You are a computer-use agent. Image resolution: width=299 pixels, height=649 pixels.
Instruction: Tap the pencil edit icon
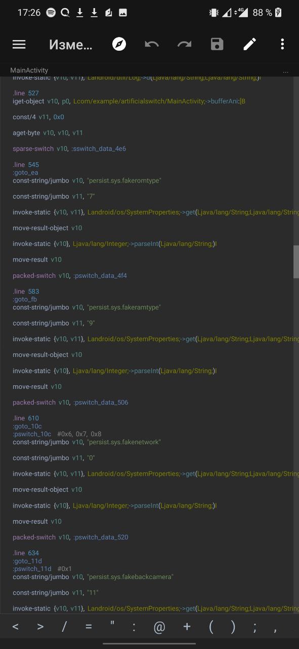click(x=249, y=45)
